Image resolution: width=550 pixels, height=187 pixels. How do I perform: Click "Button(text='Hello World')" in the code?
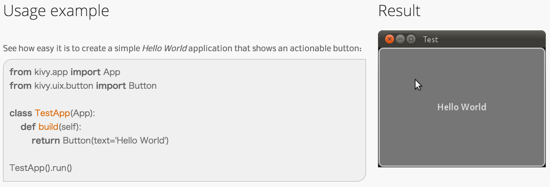tap(115, 141)
